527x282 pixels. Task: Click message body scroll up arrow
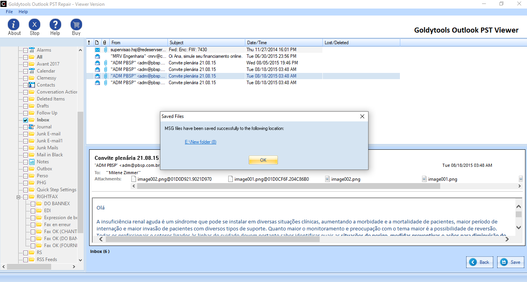point(518,207)
